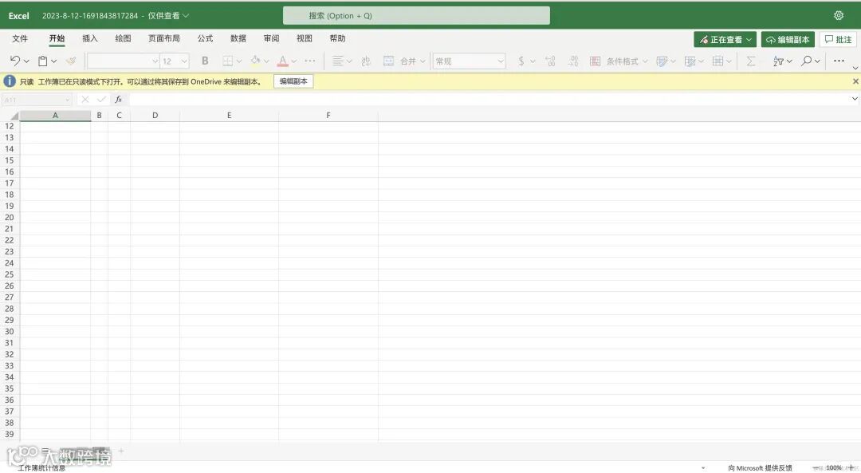
Task: Click the 搜索 search box
Action: pos(416,15)
